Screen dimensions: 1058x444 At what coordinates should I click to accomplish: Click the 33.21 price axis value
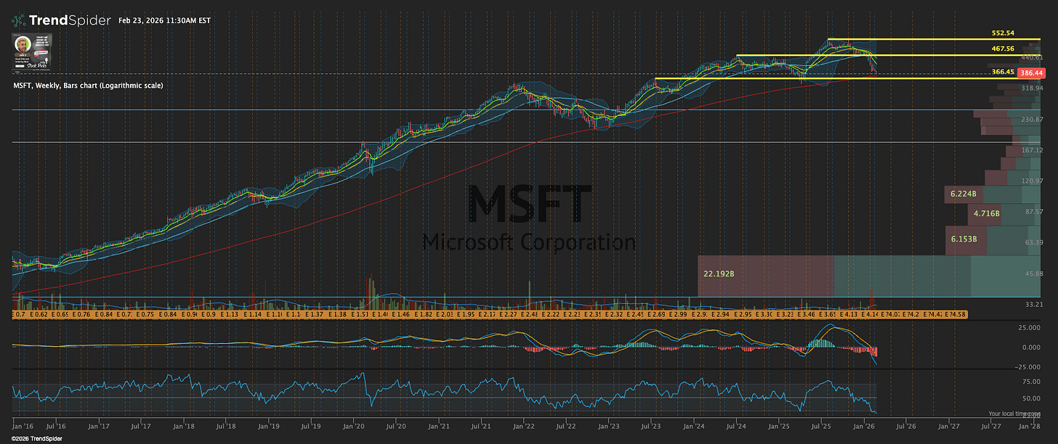click(x=1034, y=305)
